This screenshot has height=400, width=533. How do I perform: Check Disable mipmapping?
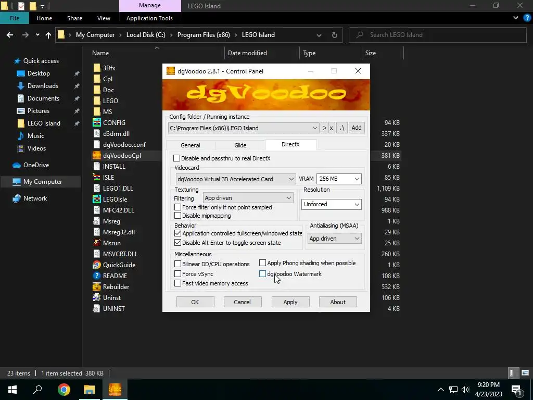[x=177, y=216]
